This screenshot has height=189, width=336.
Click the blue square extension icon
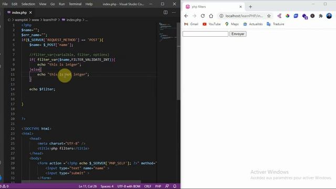point(296,16)
